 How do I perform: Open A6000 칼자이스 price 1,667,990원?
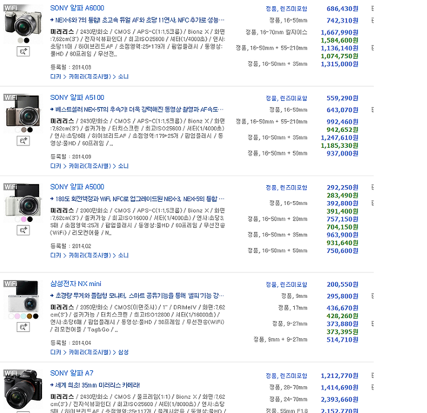coord(340,33)
